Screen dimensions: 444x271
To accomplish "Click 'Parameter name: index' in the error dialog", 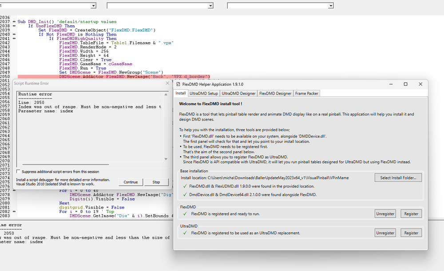I will [46, 111].
